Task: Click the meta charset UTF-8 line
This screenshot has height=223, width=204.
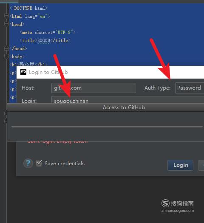Action: click(48, 32)
